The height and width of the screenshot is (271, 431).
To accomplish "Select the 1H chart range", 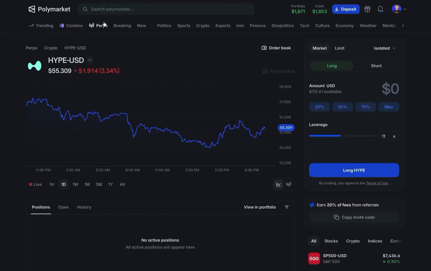I will [52, 184].
